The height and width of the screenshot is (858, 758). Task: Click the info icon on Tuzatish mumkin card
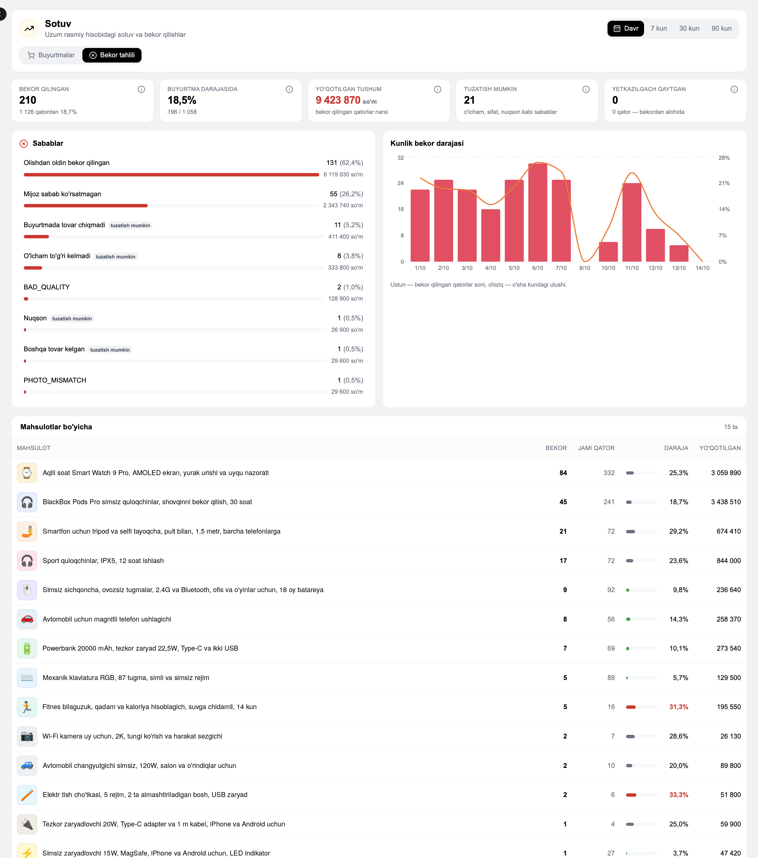point(586,89)
